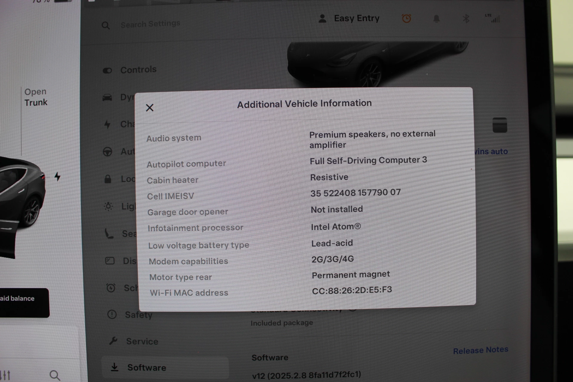This screenshot has width=573, height=382.
Task: Open the equalizer sliders icon in the bottom bar
Action: [x=5, y=375]
